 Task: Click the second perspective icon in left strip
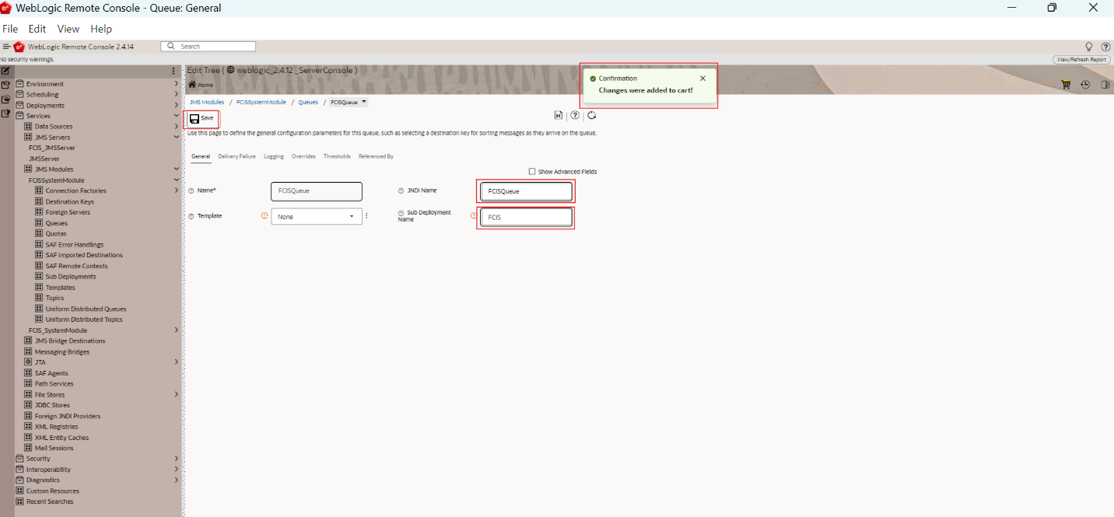(x=5, y=85)
